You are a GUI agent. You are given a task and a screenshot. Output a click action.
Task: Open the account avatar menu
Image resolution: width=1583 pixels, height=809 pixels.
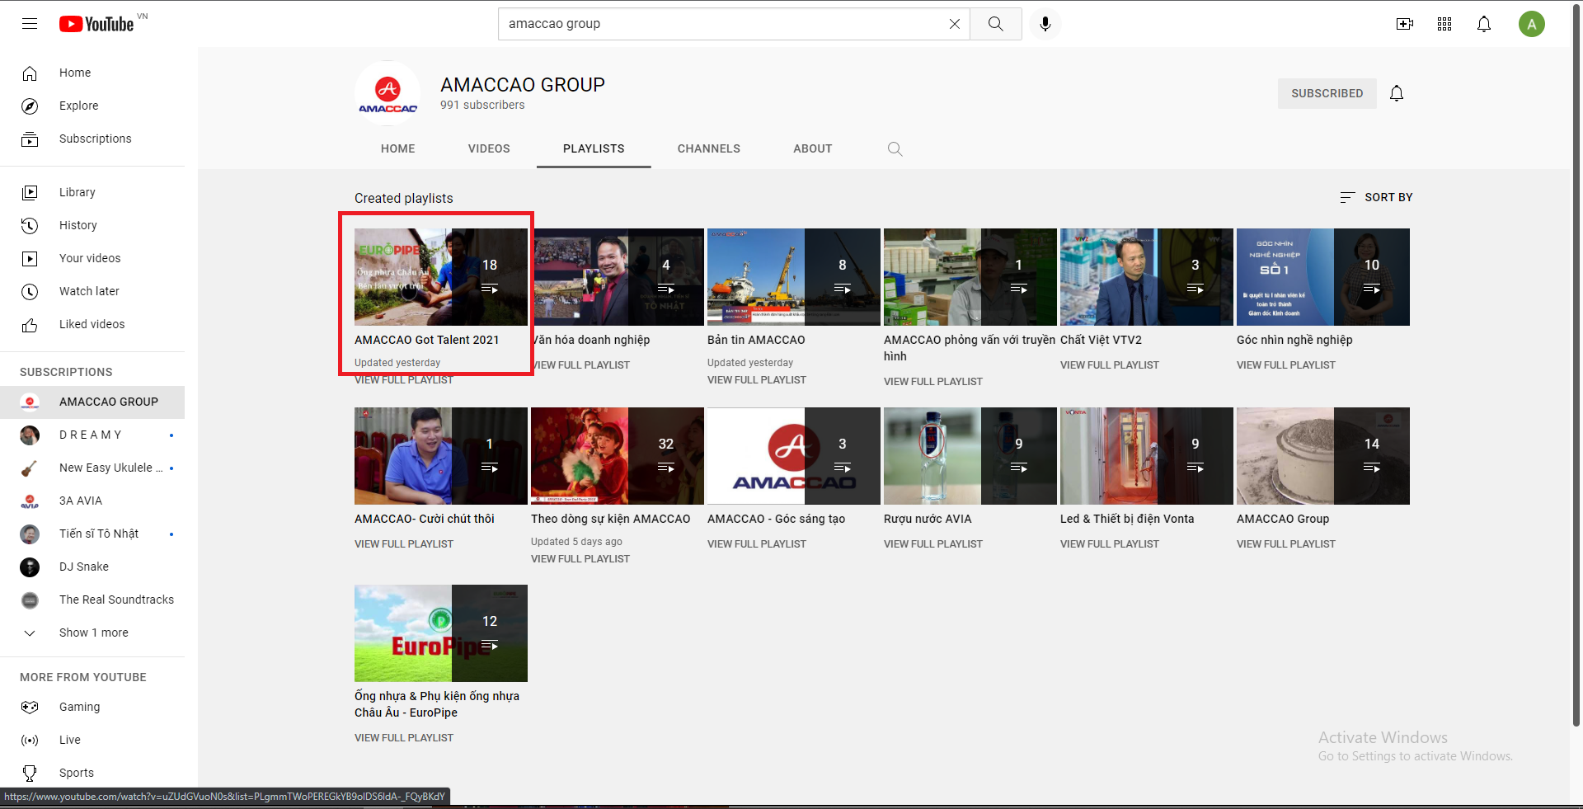point(1532,24)
